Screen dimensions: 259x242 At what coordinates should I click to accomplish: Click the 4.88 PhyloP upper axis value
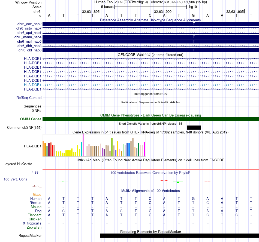click(35, 173)
